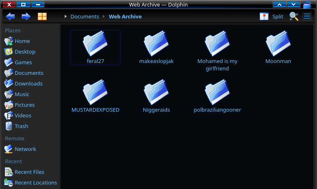Screen dimensions: 317x189
Task: Open Home in Places panel
Action: pyautogui.click(x=22, y=41)
